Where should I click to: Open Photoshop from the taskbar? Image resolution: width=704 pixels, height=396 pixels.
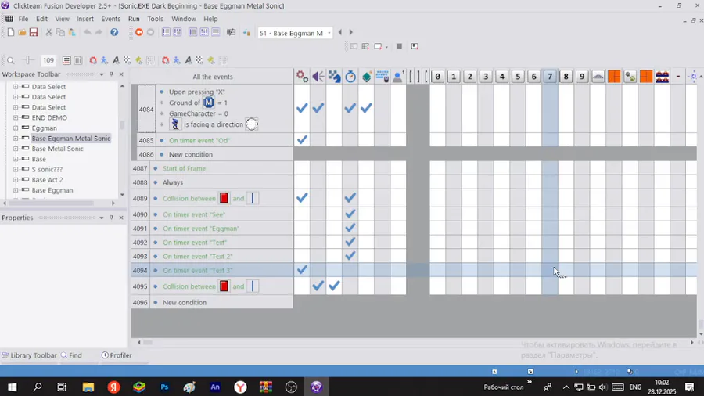click(164, 387)
